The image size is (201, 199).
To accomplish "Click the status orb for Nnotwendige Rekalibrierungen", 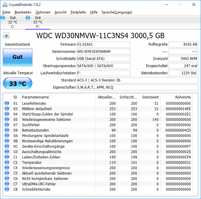I will click(x=7, y=141).
